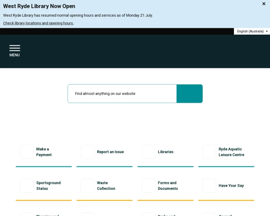Click the icon box beside Ryde Aquatic Leisure Centre
The width and height of the screenshot is (270, 216).
coord(209,152)
